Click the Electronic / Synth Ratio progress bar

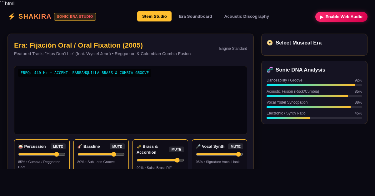[x=314, y=118]
